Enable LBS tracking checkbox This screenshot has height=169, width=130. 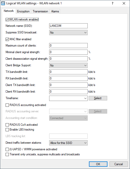[7, 130]
